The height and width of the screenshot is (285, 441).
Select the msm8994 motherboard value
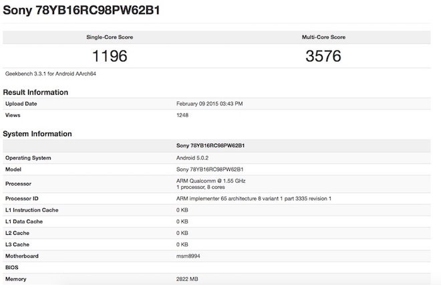pos(188,256)
